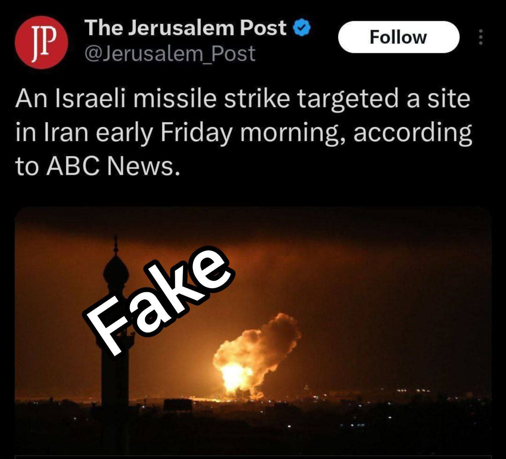Image resolution: width=506 pixels, height=459 pixels.
Task: Open the attached explosion photo
Action: [x=253, y=331]
